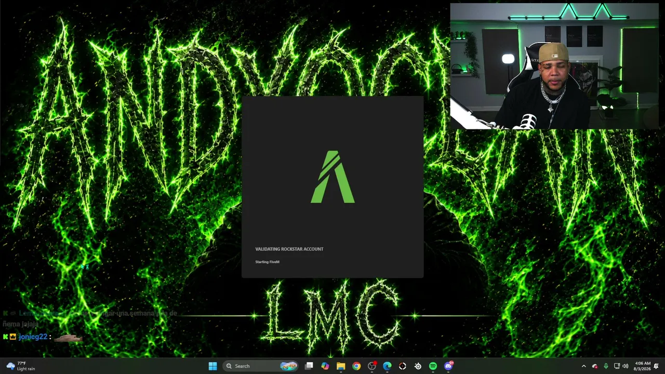Image resolution: width=665 pixels, height=374 pixels.
Task: Click the FiveM logo in the loader
Action: pyautogui.click(x=332, y=177)
